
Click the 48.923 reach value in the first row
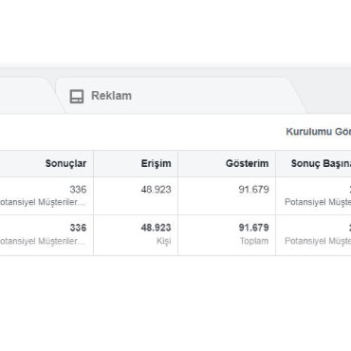(156, 190)
